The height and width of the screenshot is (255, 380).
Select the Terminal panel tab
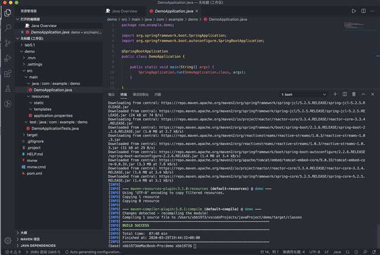(124, 95)
